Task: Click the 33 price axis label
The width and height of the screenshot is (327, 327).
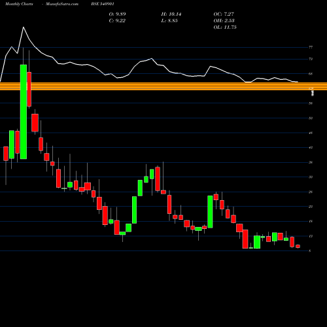Action: [311, 177]
